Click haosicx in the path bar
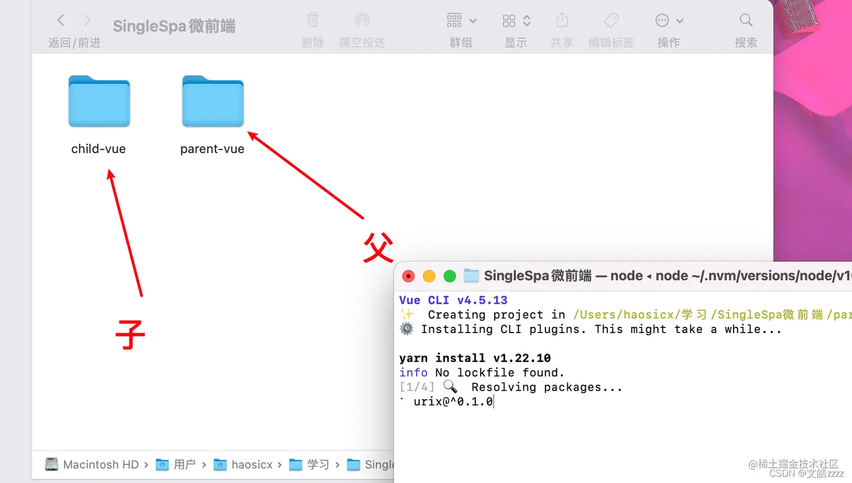 [x=243, y=464]
